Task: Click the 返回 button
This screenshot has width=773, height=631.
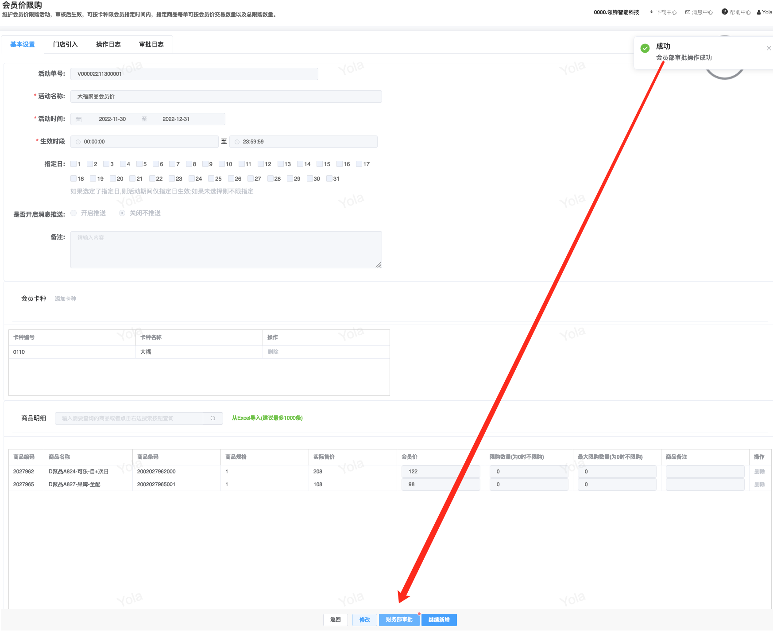Action: (336, 619)
